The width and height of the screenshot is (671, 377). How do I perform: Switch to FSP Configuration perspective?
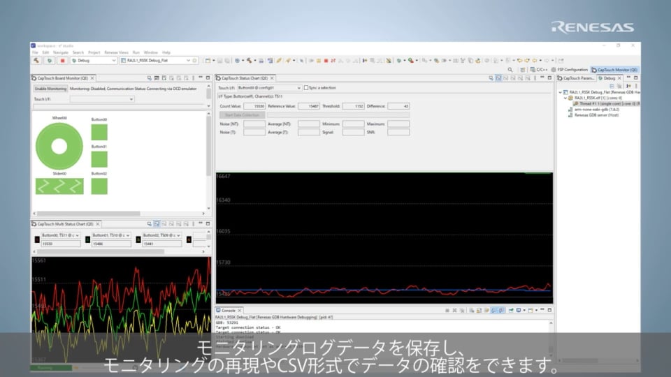coord(571,70)
